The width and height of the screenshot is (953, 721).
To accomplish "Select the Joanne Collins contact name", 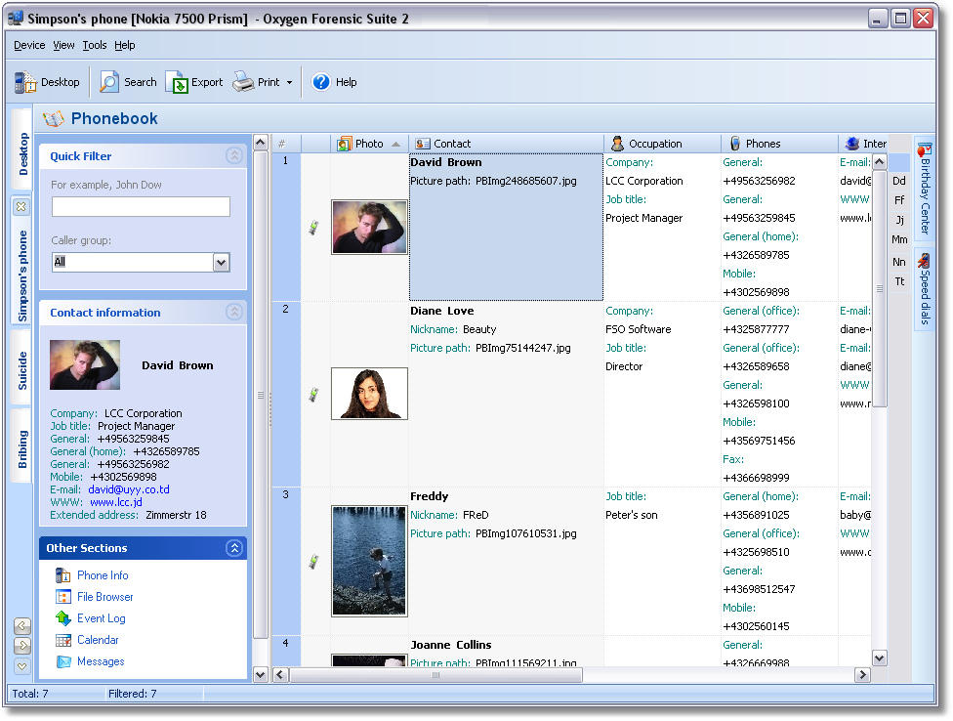I will [451, 645].
